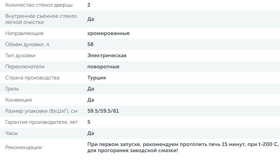Click the 'Электрическая' oven type value

tap(107, 56)
